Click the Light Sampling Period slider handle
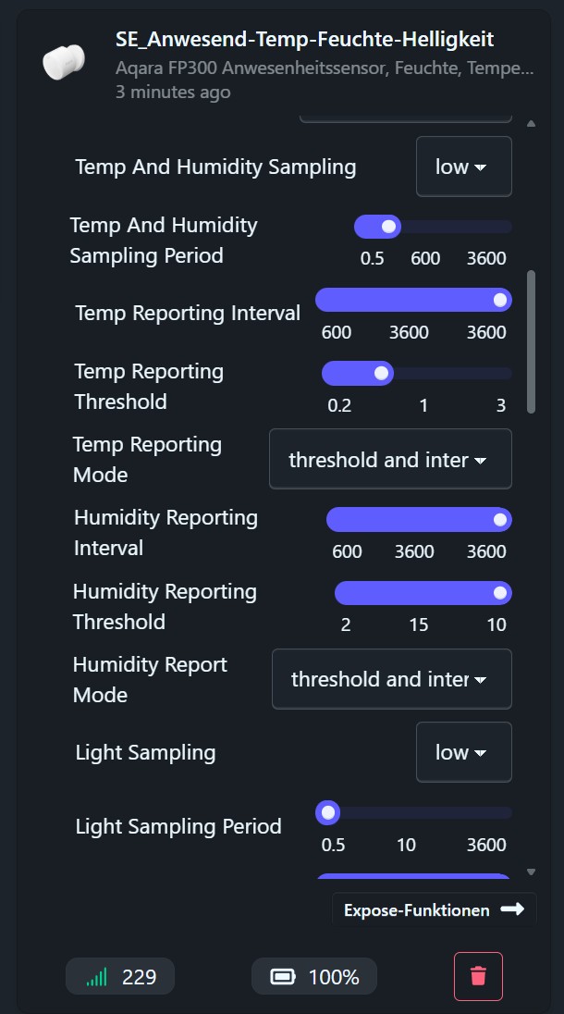The width and height of the screenshot is (564, 1014). click(328, 813)
